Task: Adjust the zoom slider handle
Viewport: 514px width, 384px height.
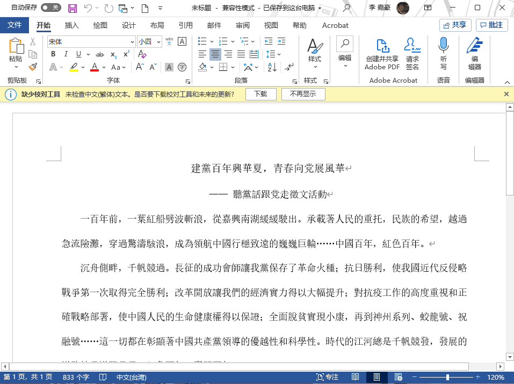Action: click(x=447, y=377)
